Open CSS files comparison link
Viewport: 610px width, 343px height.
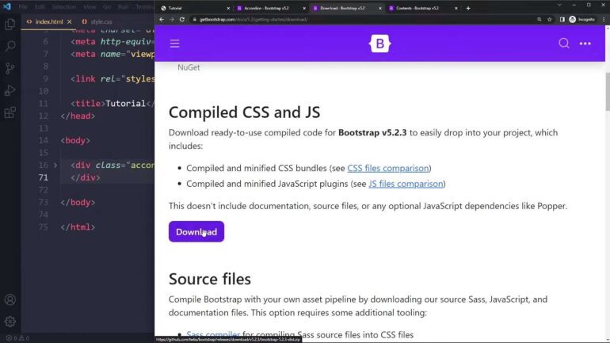pos(388,169)
